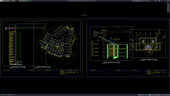Toggle Polar tracking in status bar
The image size is (170, 96).
point(143,95)
